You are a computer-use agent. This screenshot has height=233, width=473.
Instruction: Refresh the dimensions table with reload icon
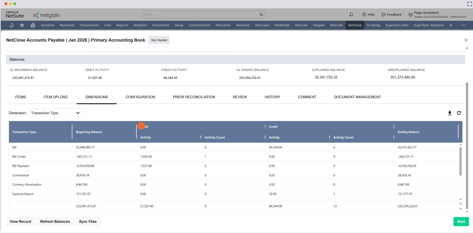point(459,113)
